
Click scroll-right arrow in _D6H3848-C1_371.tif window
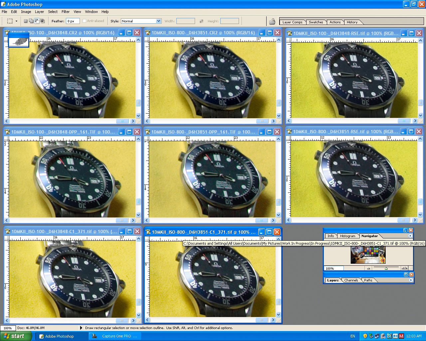[133, 321]
